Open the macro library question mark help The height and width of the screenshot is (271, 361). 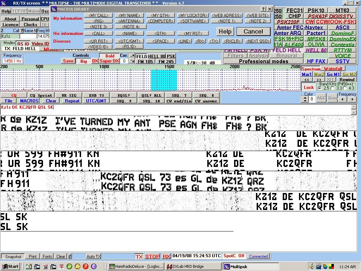pyautogui.click(x=263, y=9)
